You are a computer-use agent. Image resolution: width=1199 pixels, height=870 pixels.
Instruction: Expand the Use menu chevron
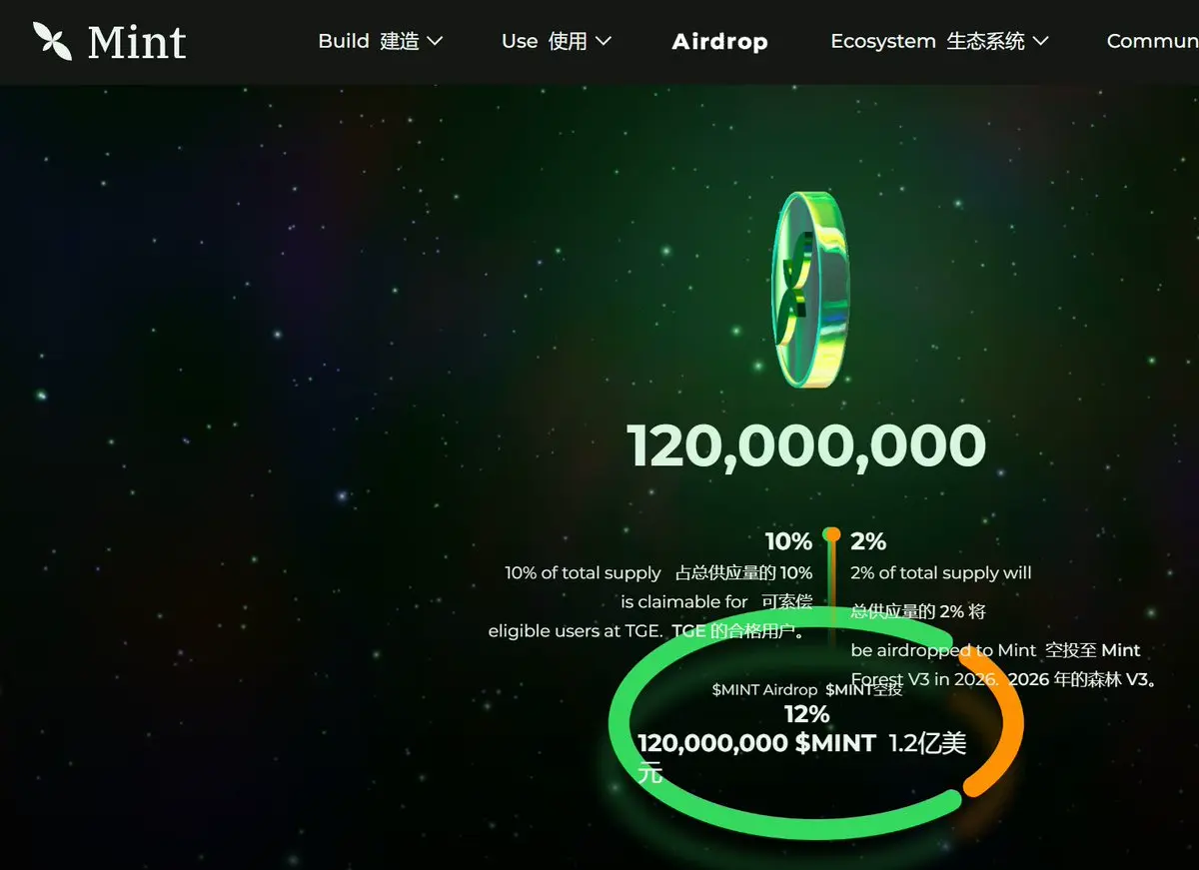(x=602, y=41)
